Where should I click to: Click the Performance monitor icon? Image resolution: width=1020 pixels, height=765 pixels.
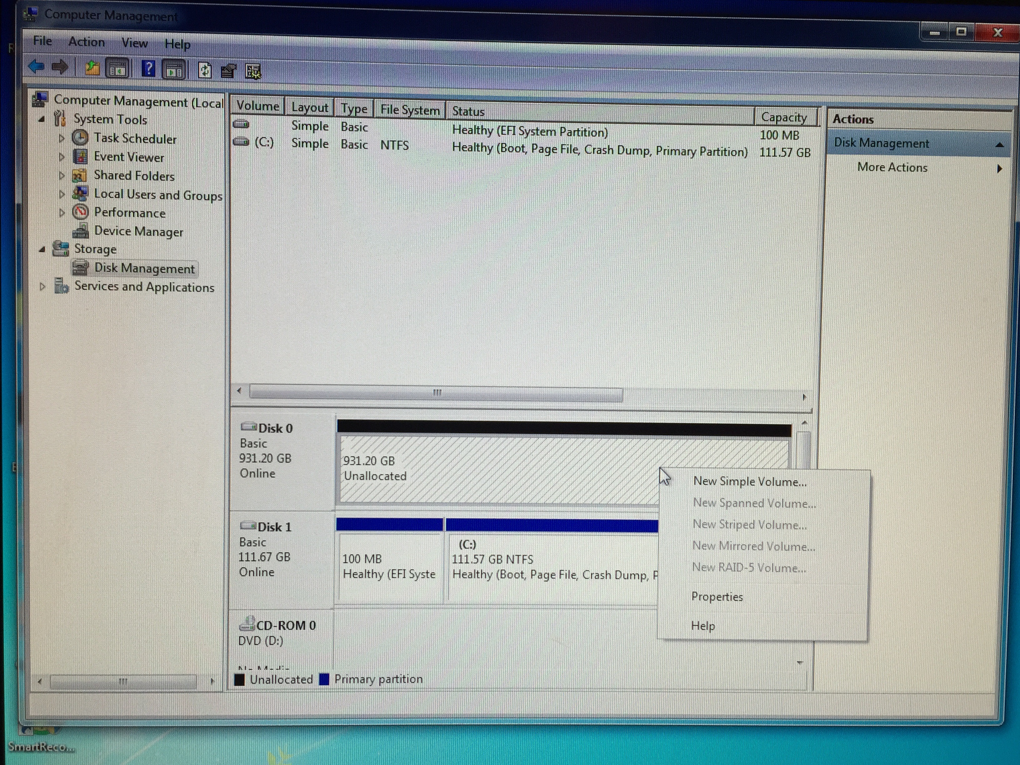80,212
